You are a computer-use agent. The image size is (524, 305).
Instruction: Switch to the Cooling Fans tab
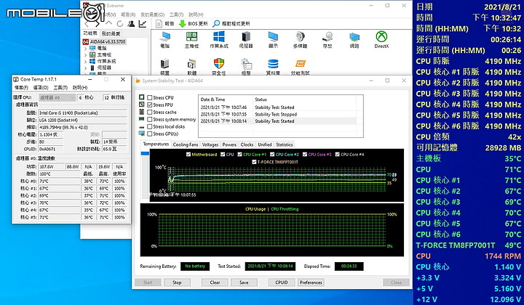coord(185,145)
